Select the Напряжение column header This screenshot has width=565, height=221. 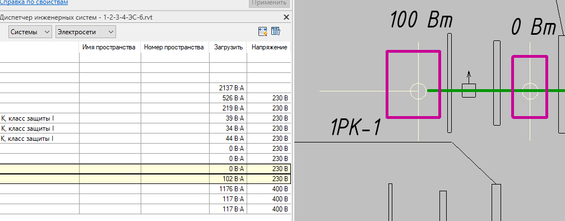tap(269, 47)
